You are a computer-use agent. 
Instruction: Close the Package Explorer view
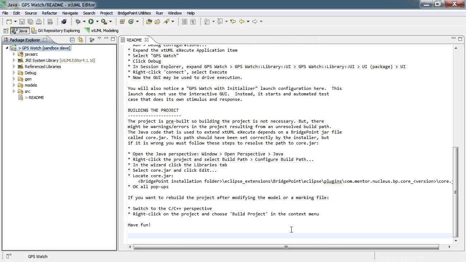(x=45, y=40)
